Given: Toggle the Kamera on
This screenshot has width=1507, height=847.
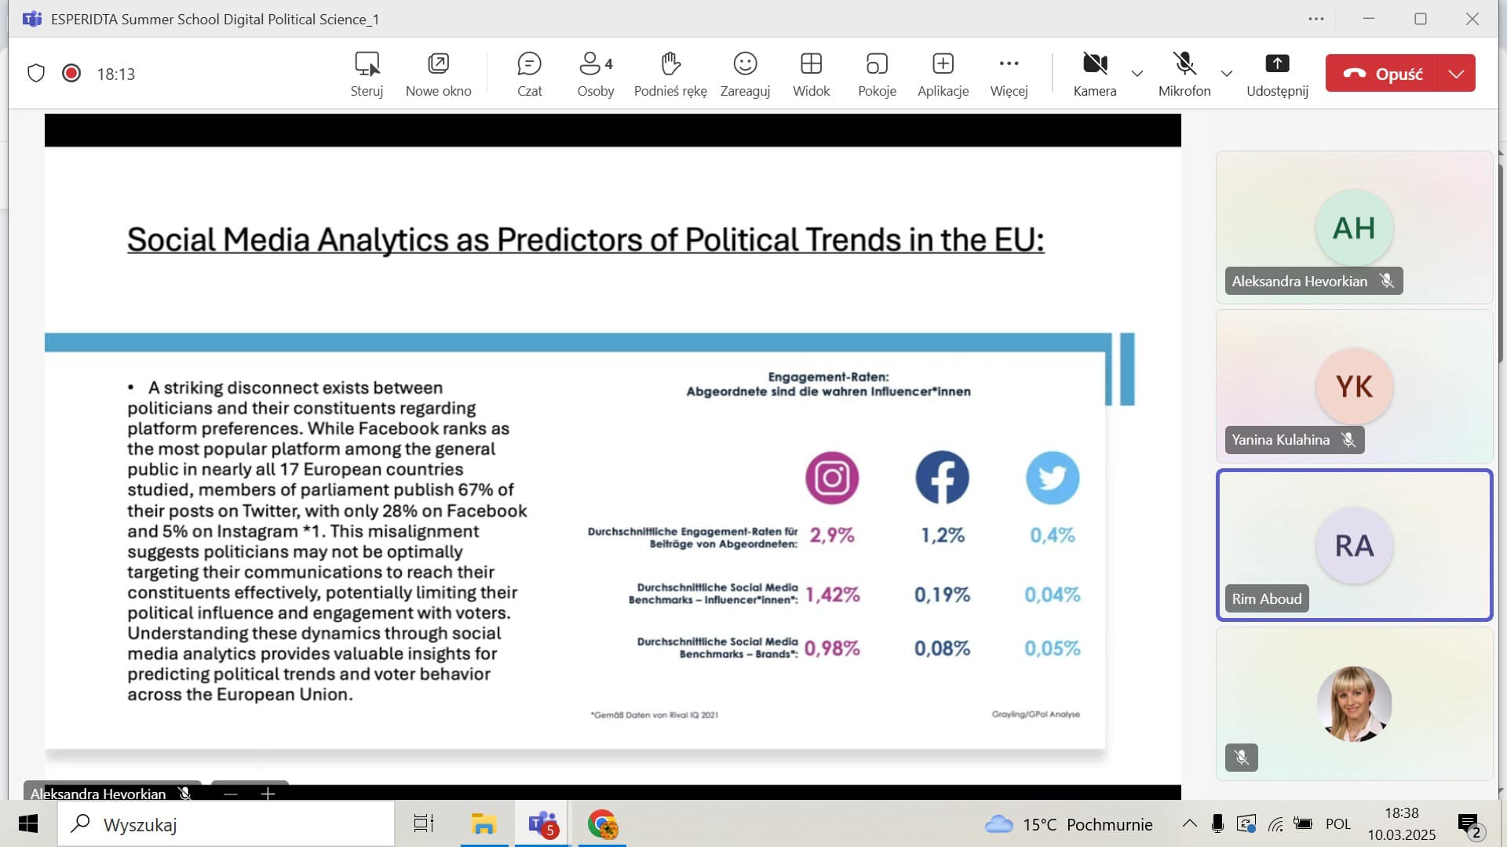Looking at the screenshot, I should tap(1095, 74).
